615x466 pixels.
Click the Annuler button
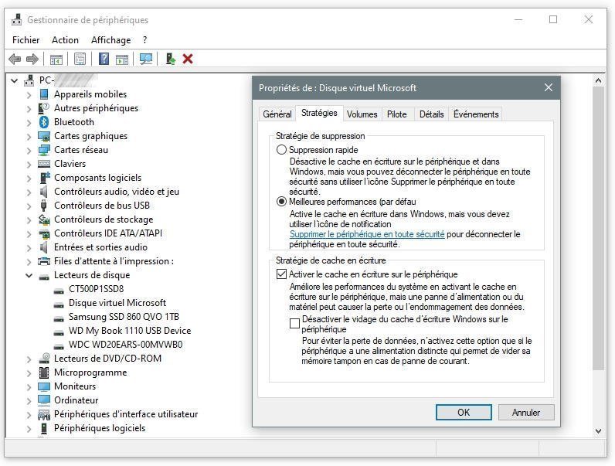click(x=526, y=412)
